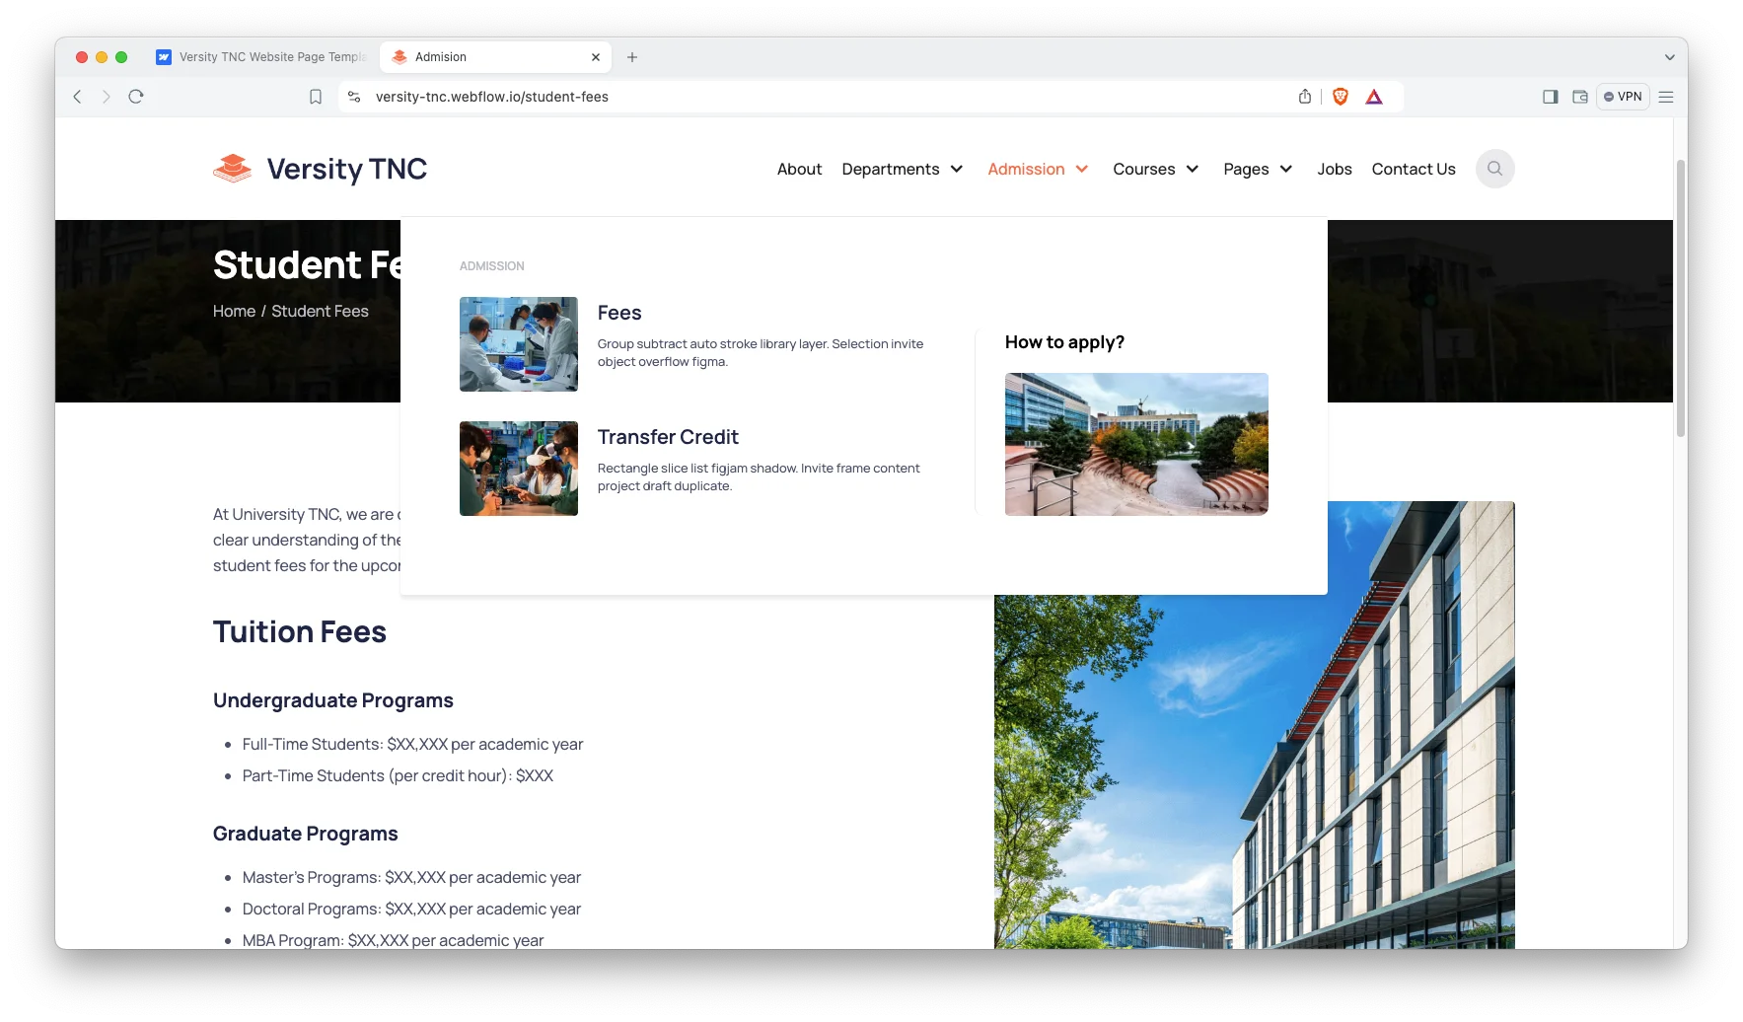
Task: Open the Brave wallet icon
Action: [x=1580, y=97]
